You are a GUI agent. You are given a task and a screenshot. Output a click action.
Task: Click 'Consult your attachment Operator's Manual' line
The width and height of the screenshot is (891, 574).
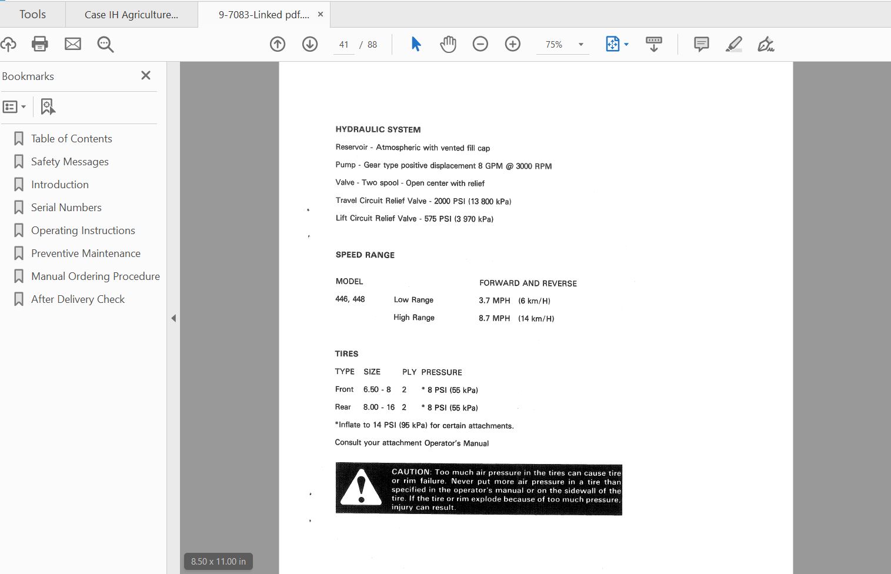point(412,443)
